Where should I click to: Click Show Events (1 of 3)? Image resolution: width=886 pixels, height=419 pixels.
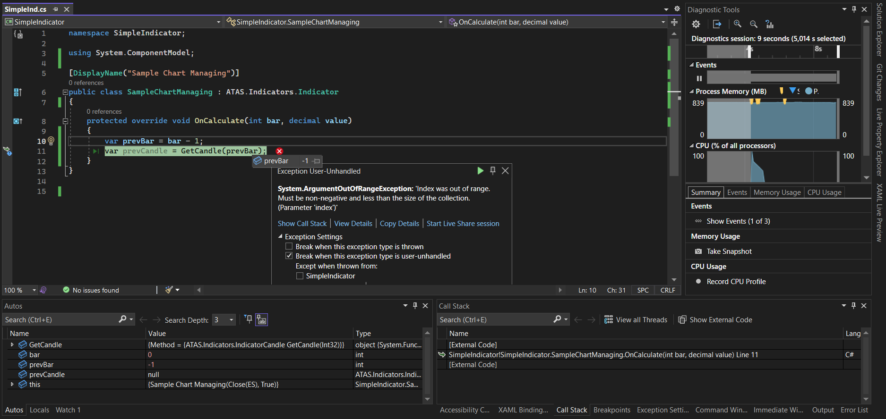[738, 221]
